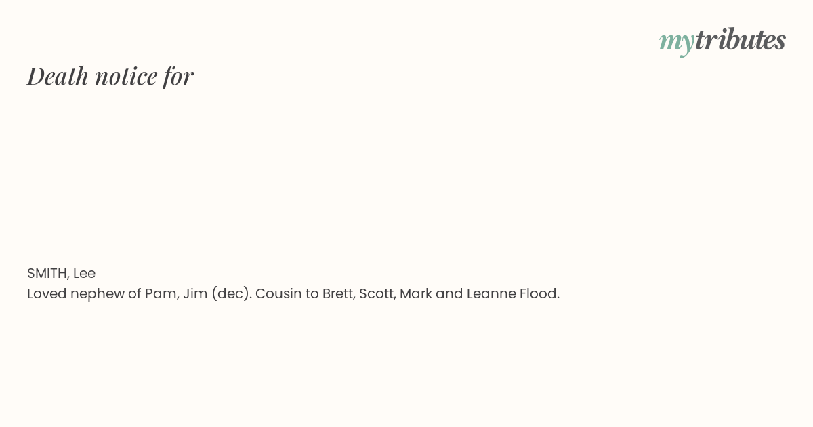This screenshot has height=427, width=813.
Task: Click the grey "tributes" in the logo
Action: point(741,39)
